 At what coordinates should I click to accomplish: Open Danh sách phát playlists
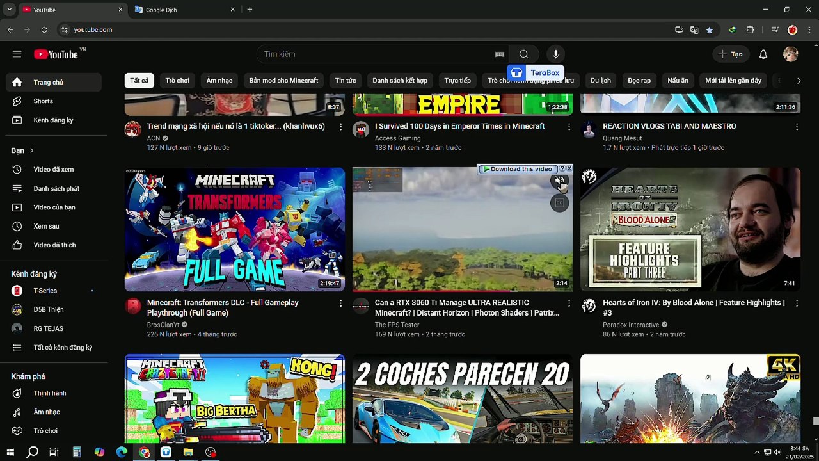[54, 189]
